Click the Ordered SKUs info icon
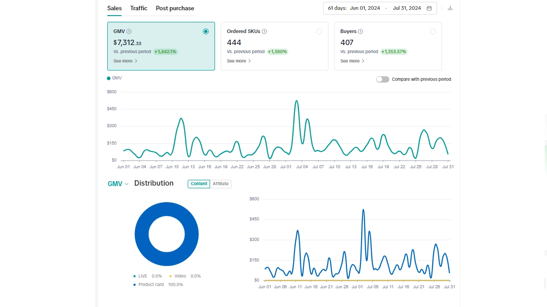This screenshot has height=307, width=547. (264, 32)
